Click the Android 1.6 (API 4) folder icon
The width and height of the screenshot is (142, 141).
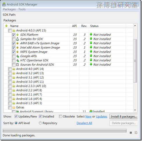pos(14,99)
